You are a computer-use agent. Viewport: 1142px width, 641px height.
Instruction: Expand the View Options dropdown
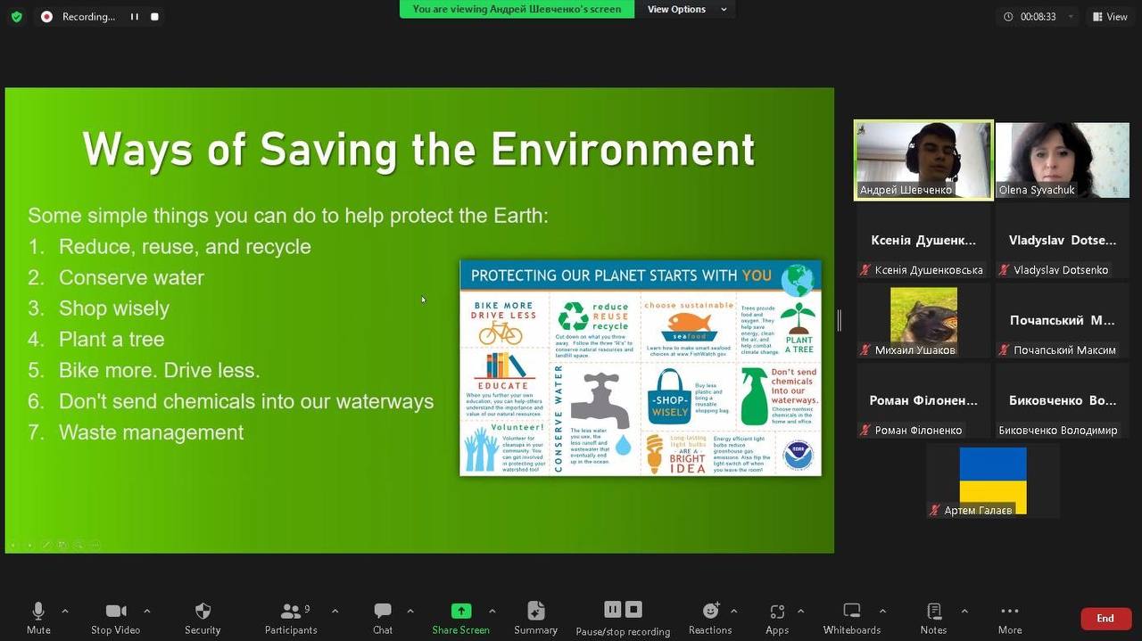686,9
